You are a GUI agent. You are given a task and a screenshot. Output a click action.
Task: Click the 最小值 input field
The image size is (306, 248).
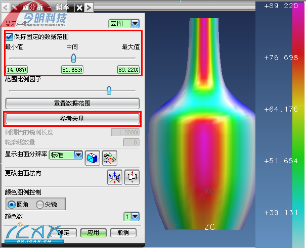click(x=17, y=69)
